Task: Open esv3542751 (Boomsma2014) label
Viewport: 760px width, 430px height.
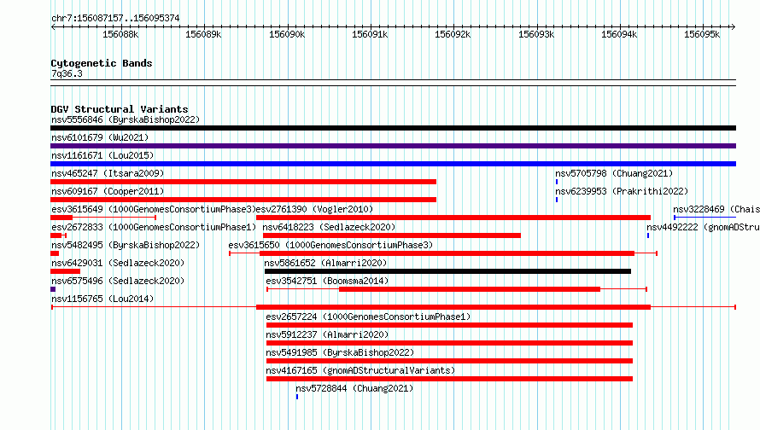Action: [x=327, y=281]
